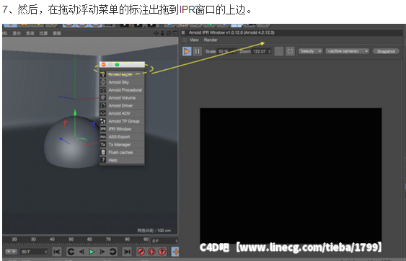The image size is (406, 261).
Task: Click the Arnold AOV icon
Action: click(x=103, y=113)
